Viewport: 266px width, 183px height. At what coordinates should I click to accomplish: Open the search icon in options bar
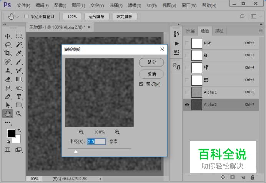click(x=242, y=16)
